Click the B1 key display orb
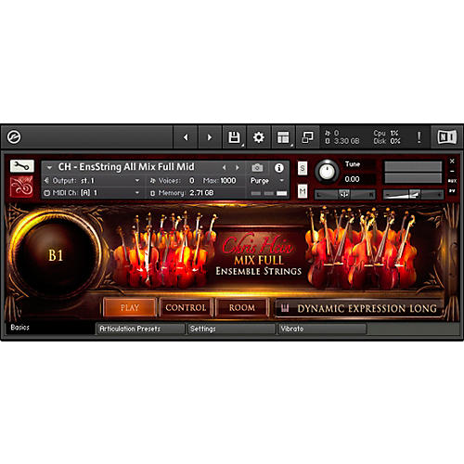This screenshot has width=464, height=464. tap(56, 255)
